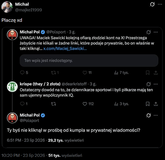The height and width of the screenshot is (160, 165).
Task: Reply to krispe's comment
Action: pos(24,104)
